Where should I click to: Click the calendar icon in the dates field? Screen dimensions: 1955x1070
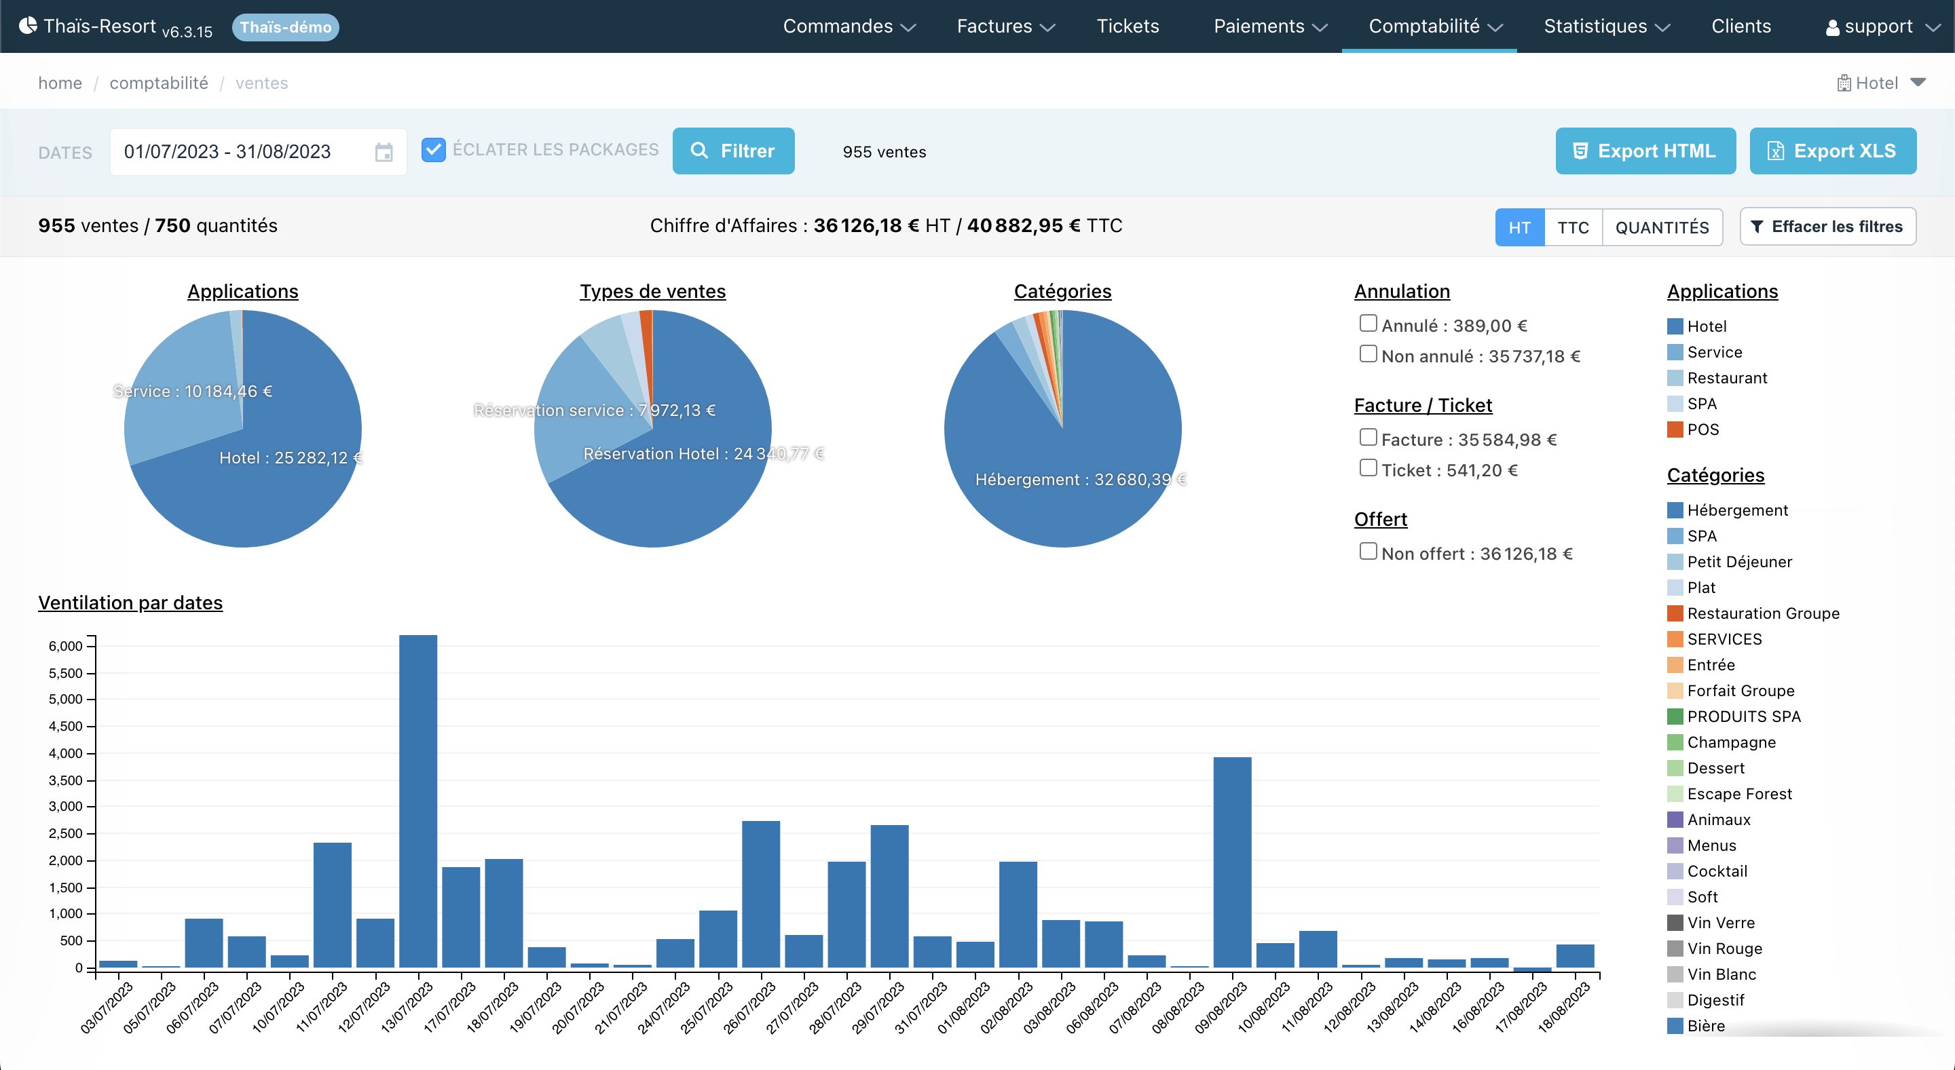tap(384, 152)
